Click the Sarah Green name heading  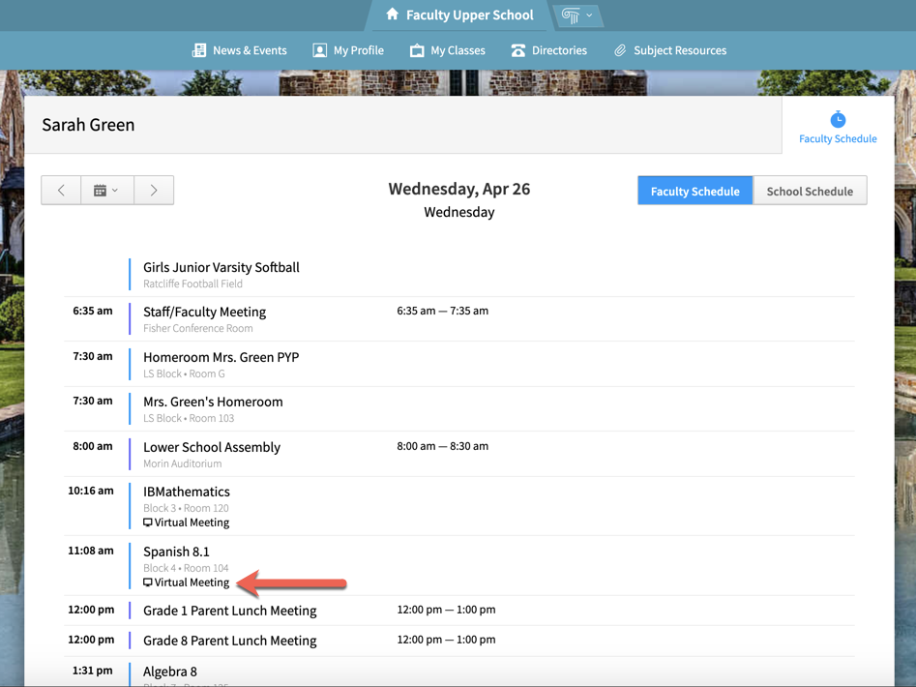pyautogui.click(x=88, y=125)
